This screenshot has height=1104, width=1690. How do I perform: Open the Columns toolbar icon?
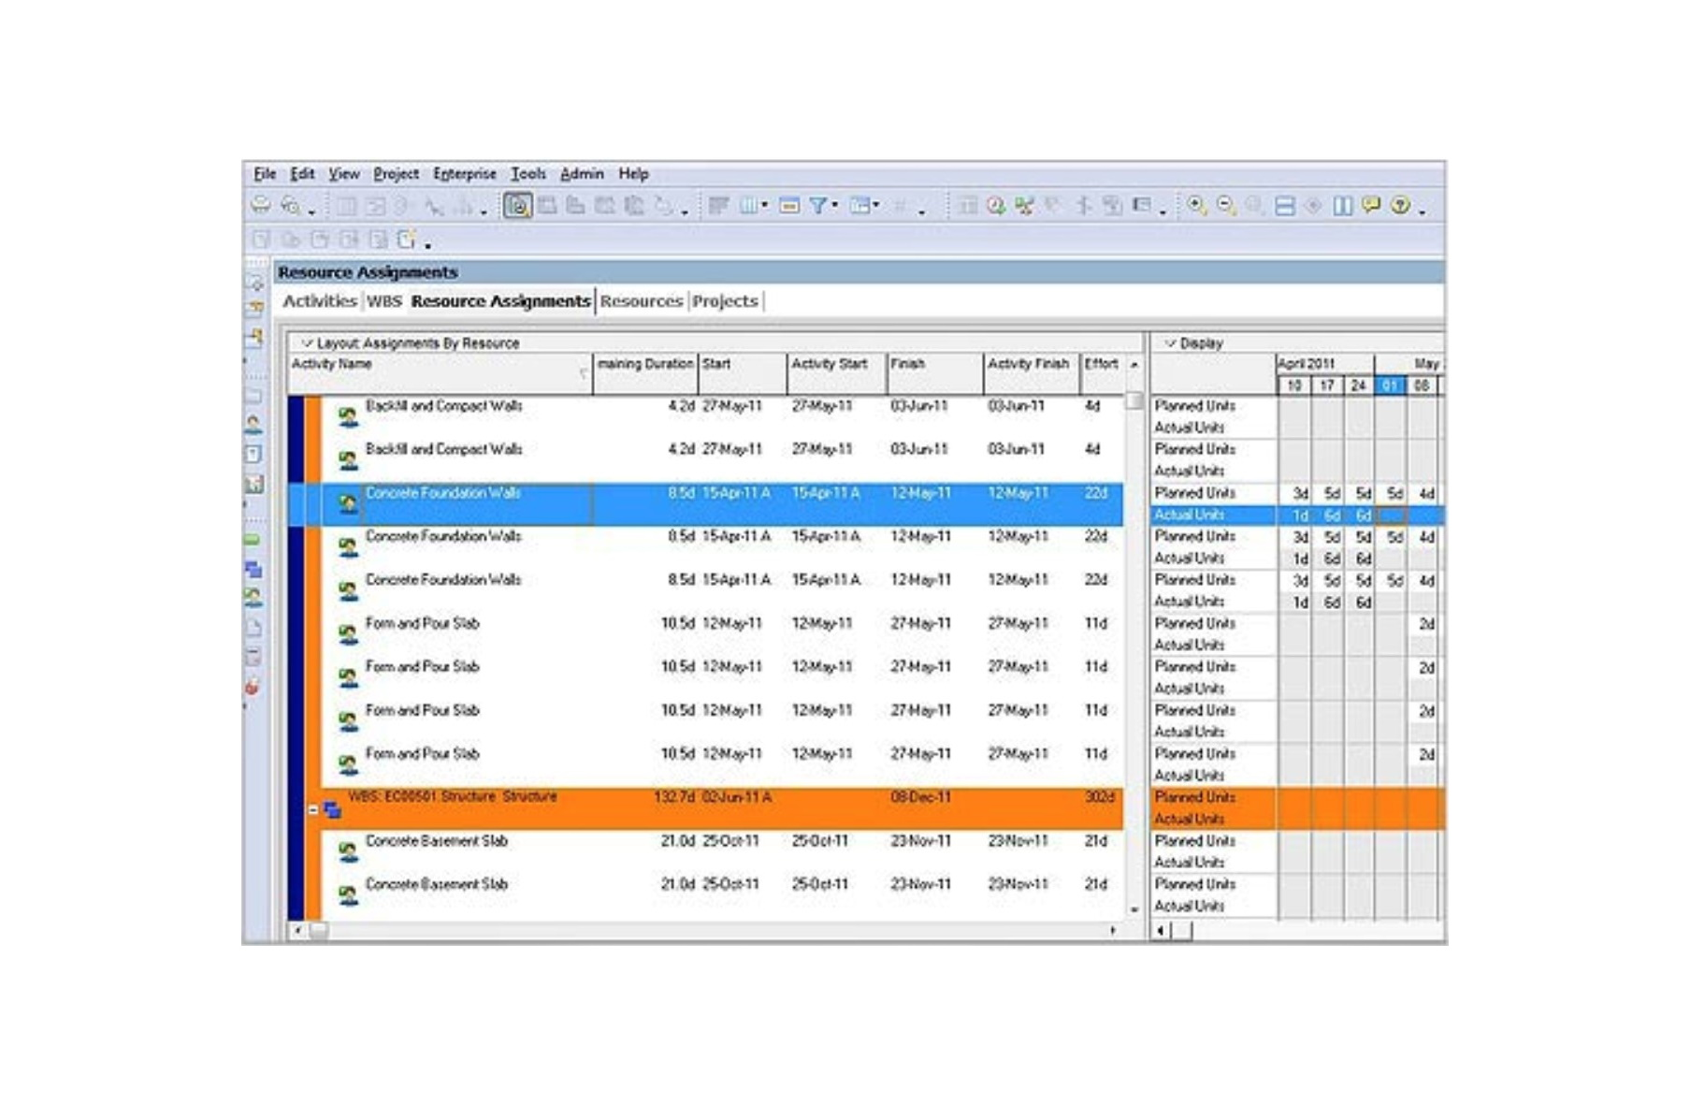coord(750,206)
